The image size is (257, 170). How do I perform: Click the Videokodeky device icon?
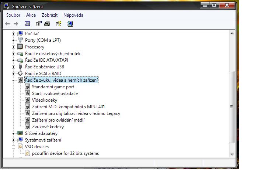click(x=27, y=100)
